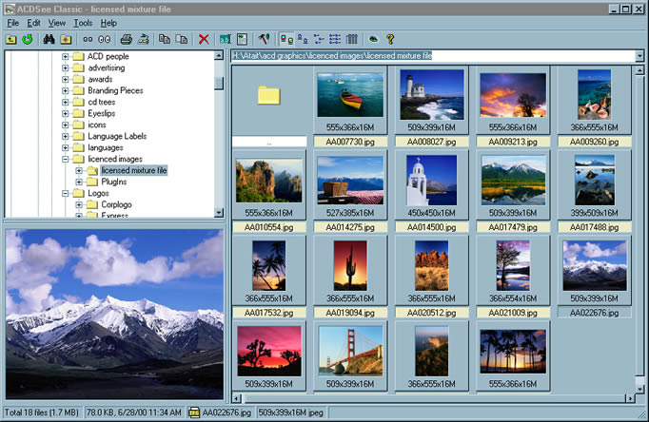Open the View menu
649x422 pixels.
point(57,22)
